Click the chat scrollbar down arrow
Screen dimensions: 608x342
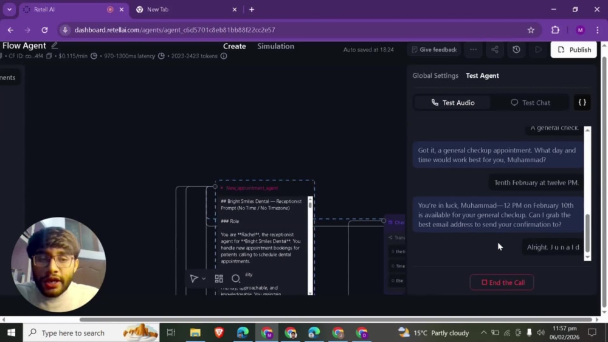pyautogui.click(x=587, y=257)
